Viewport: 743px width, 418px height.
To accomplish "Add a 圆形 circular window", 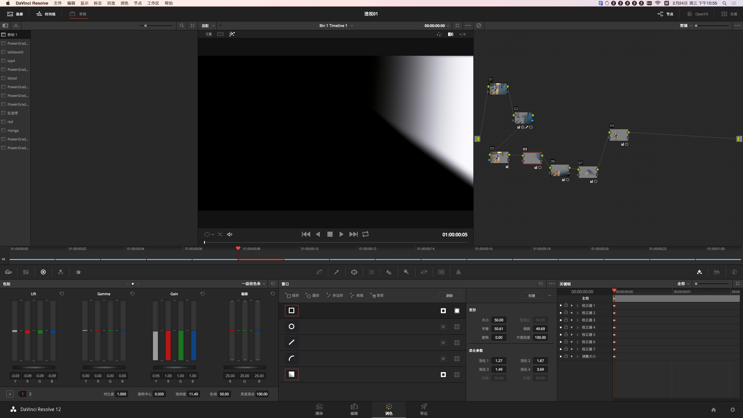I will click(312, 296).
